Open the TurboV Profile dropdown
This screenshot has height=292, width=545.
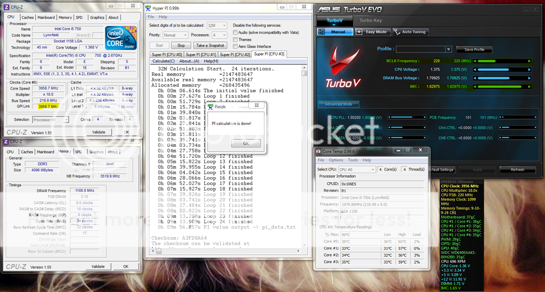click(449, 49)
